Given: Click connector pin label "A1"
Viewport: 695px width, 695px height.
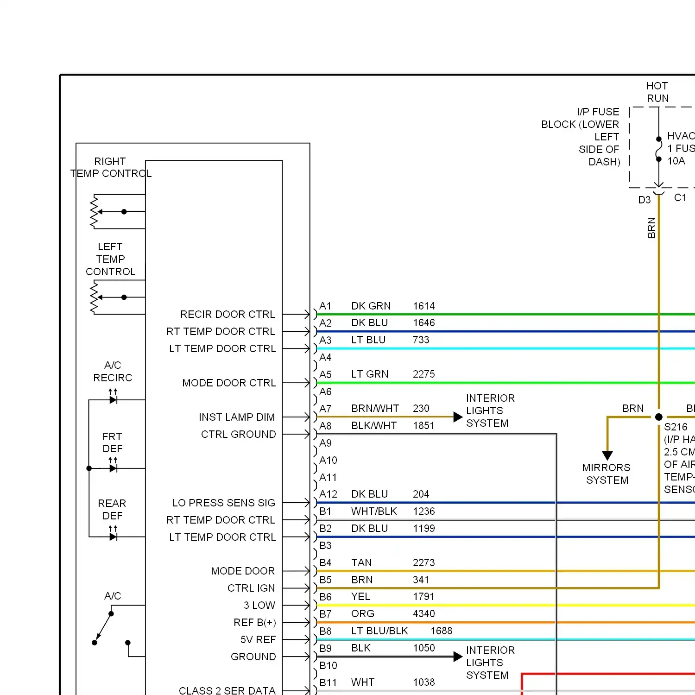Looking at the screenshot, I should click(x=325, y=306).
